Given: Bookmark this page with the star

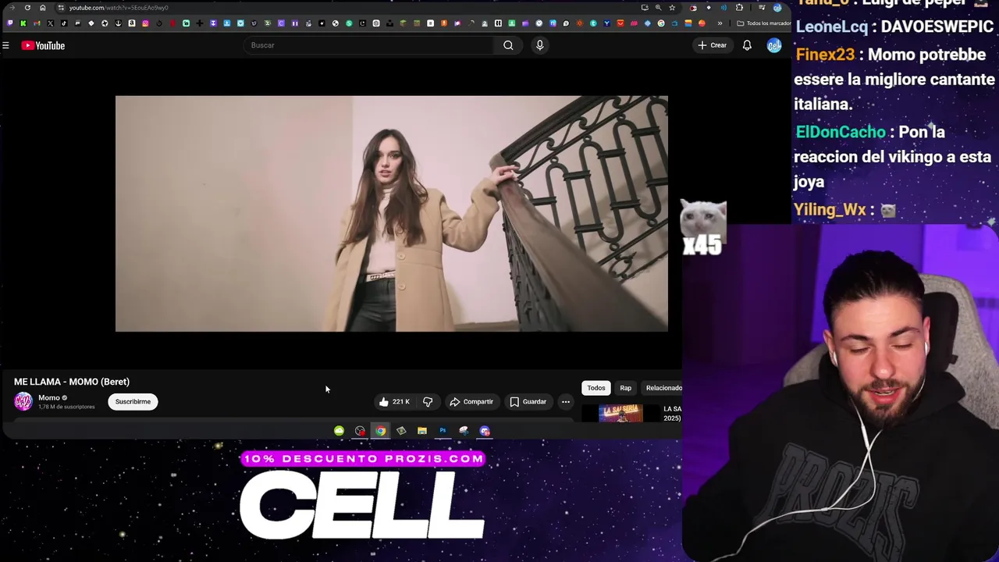Looking at the screenshot, I should 672,8.
